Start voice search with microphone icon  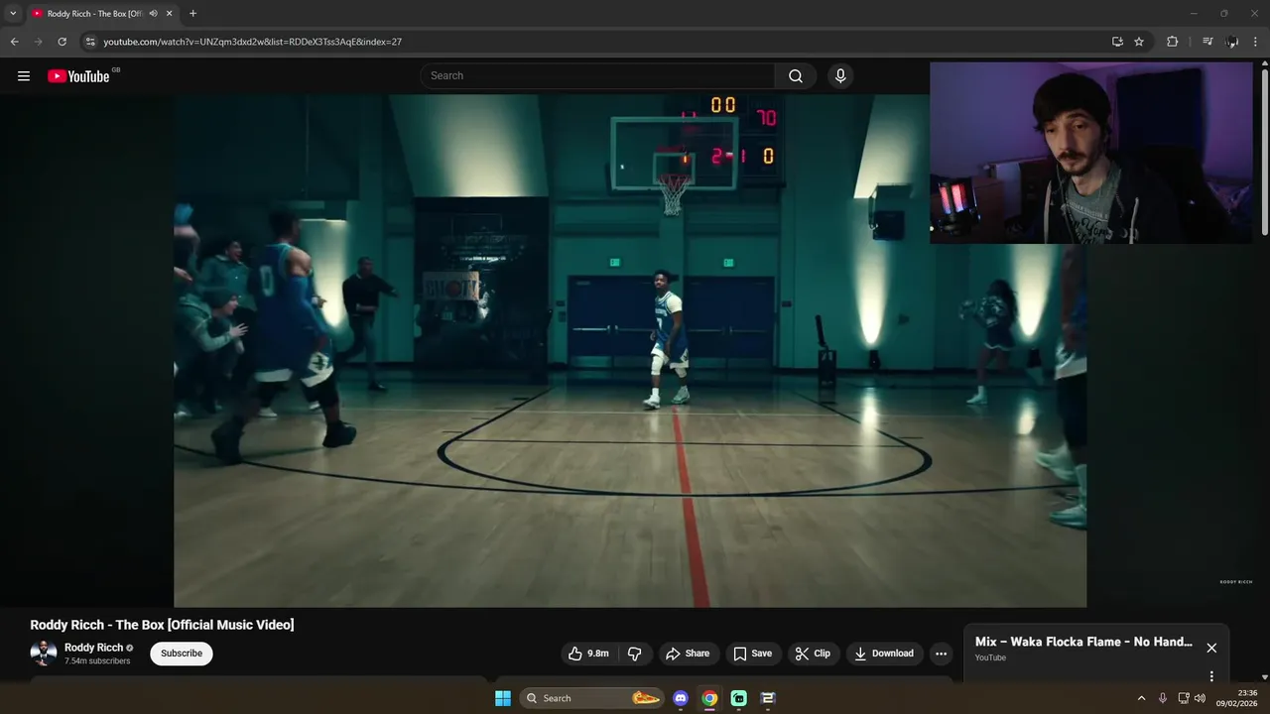tap(840, 76)
